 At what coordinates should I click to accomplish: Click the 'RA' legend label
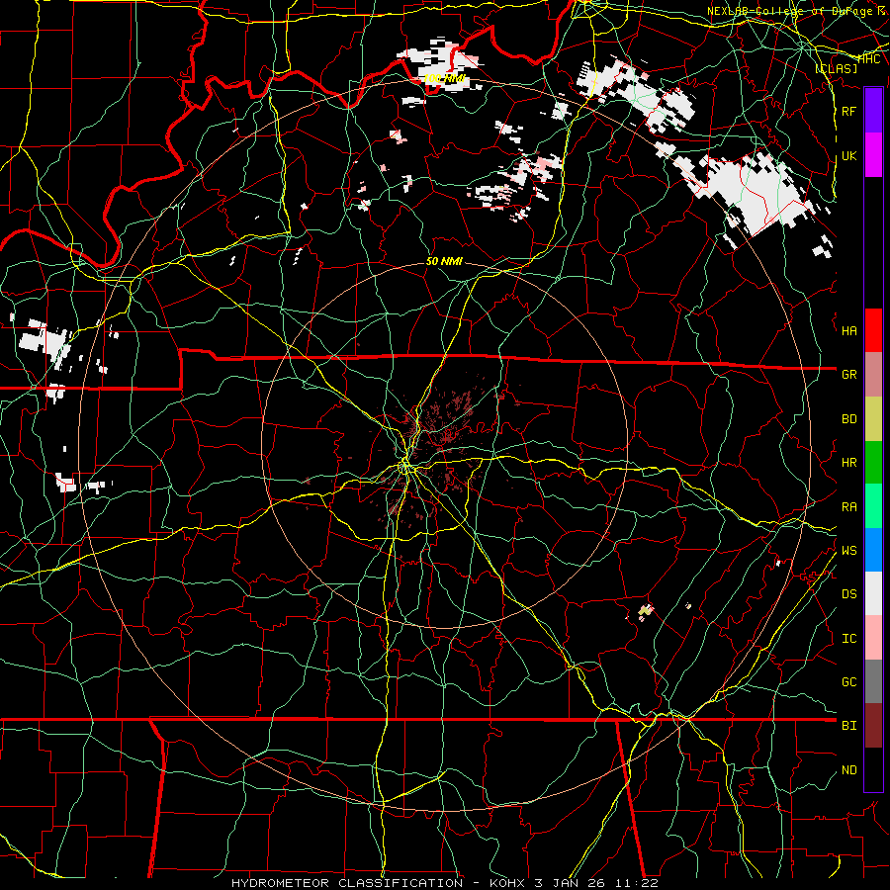[x=848, y=507]
